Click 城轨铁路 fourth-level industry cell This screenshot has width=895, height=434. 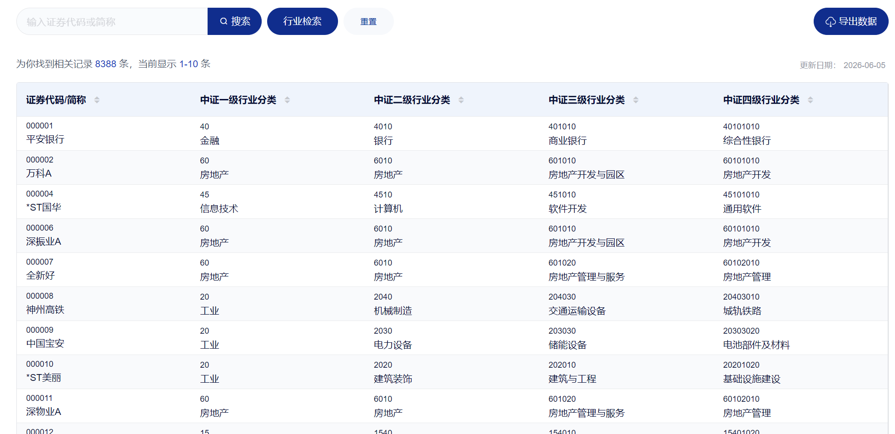(x=742, y=311)
